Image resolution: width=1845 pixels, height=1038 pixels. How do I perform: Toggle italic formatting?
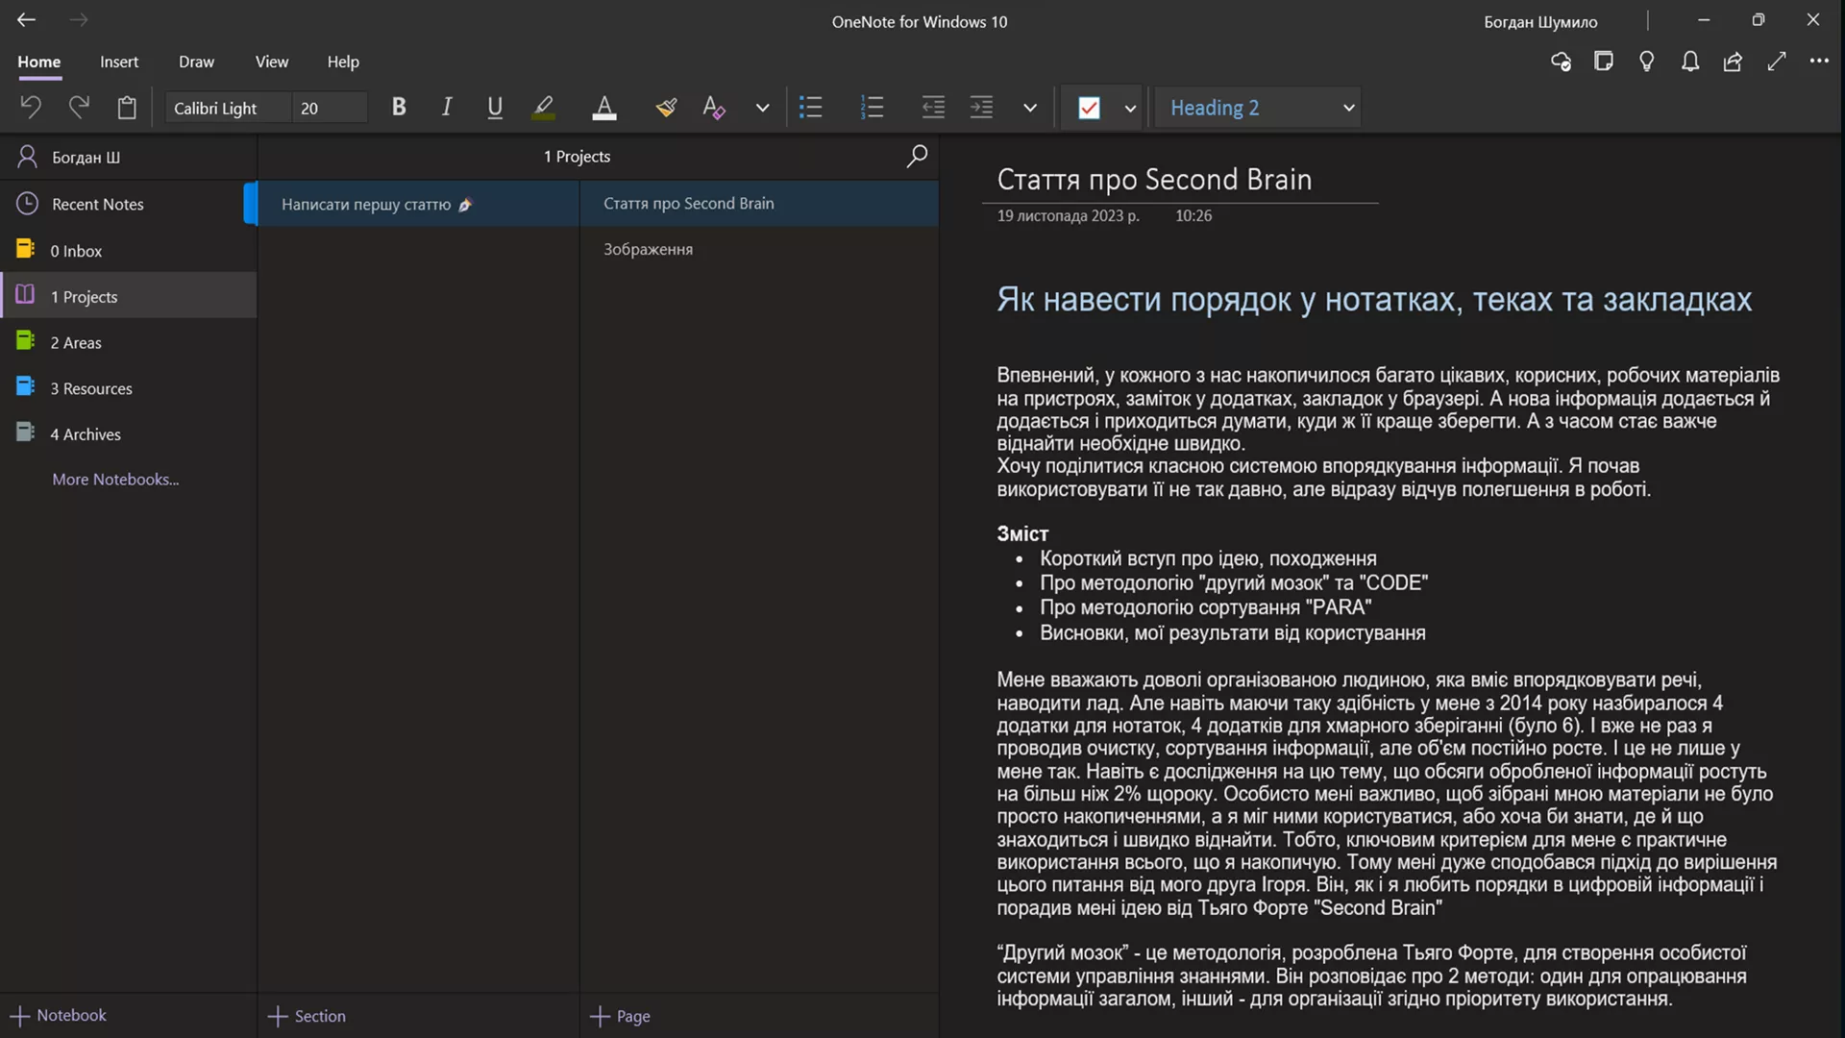tap(446, 107)
